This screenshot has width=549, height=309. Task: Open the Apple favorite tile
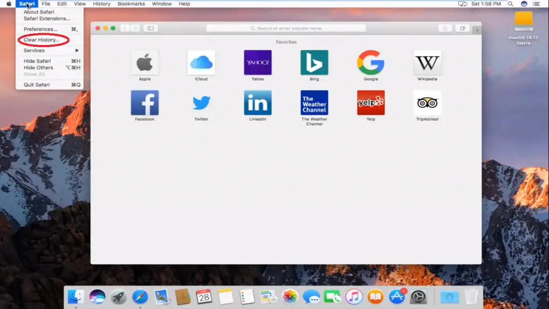[x=145, y=63]
